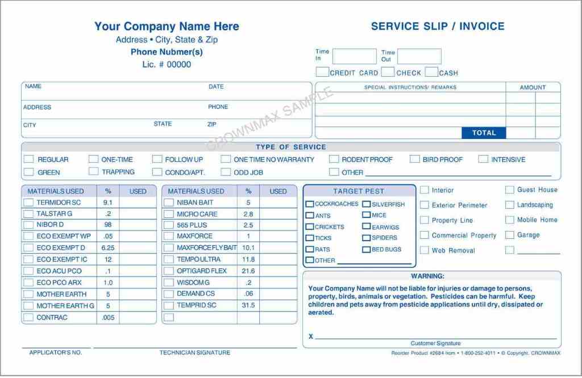Select the Landscaping checkbox
The height and width of the screenshot is (378, 582).
pyautogui.click(x=510, y=204)
